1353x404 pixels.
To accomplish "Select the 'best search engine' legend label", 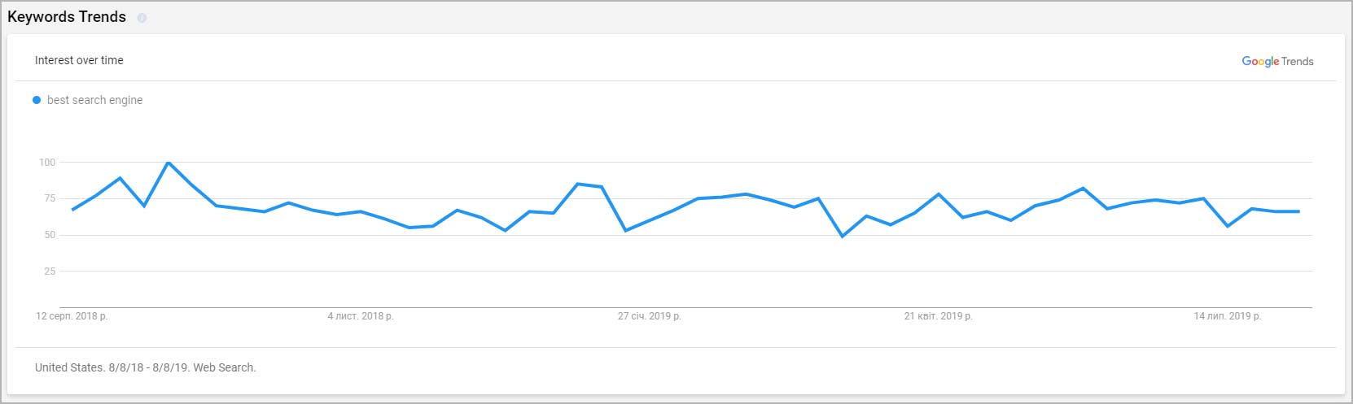I will (x=94, y=100).
